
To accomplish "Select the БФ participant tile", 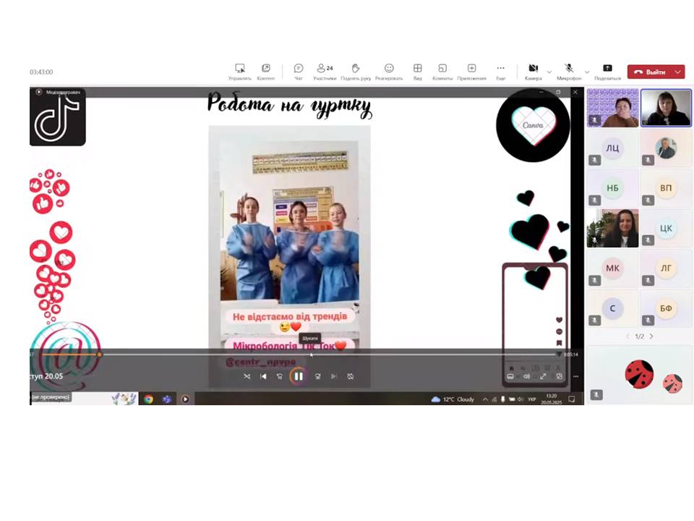I will pos(666,308).
